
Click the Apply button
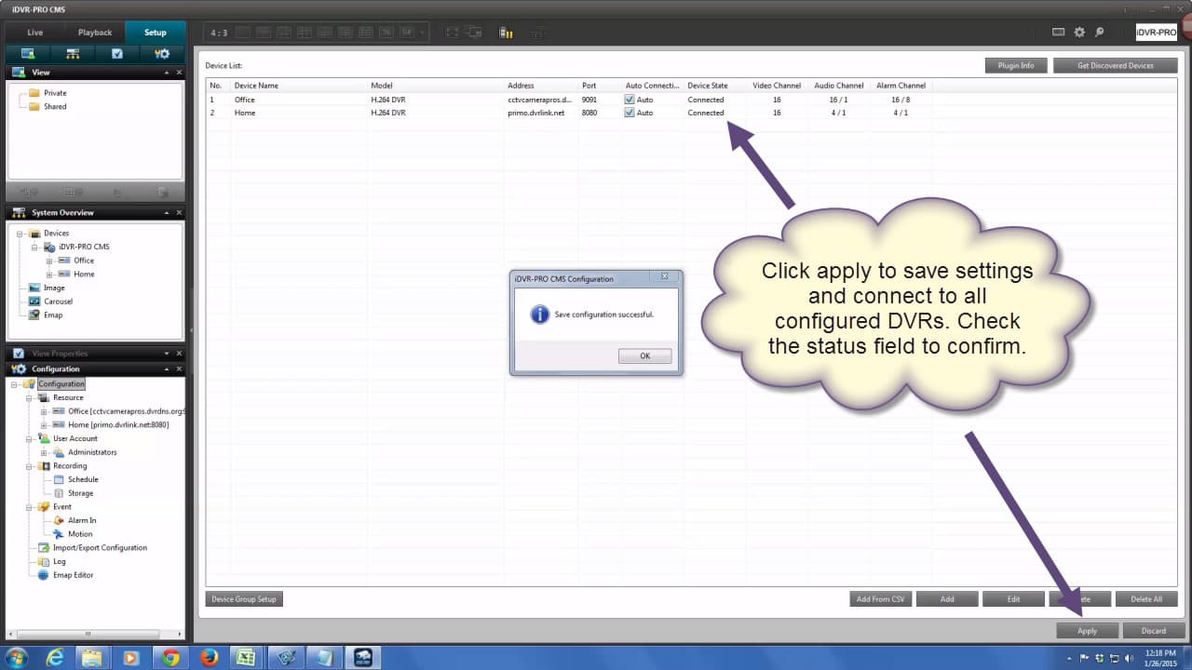[x=1088, y=630]
